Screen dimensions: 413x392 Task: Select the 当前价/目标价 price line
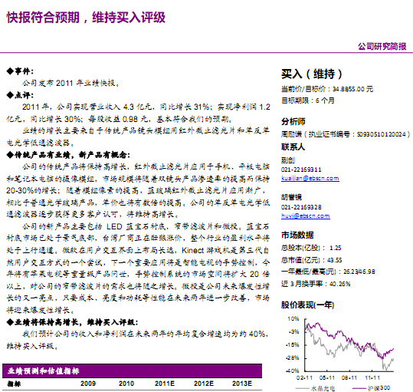pyautogui.click(x=327, y=89)
